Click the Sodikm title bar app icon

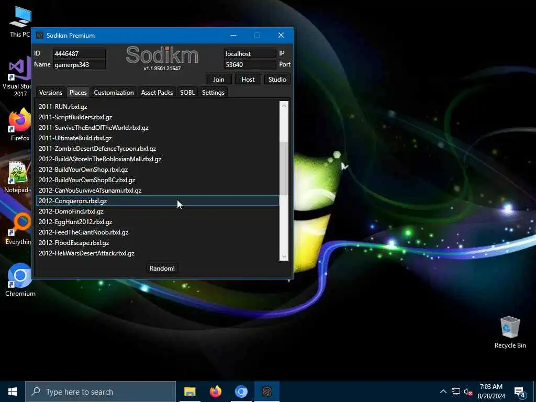[x=40, y=35]
